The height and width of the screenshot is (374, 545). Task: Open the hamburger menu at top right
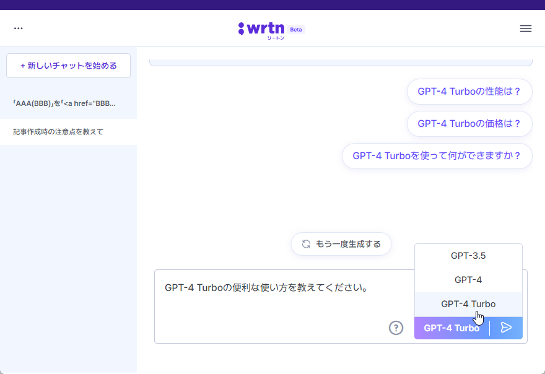click(x=526, y=28)
